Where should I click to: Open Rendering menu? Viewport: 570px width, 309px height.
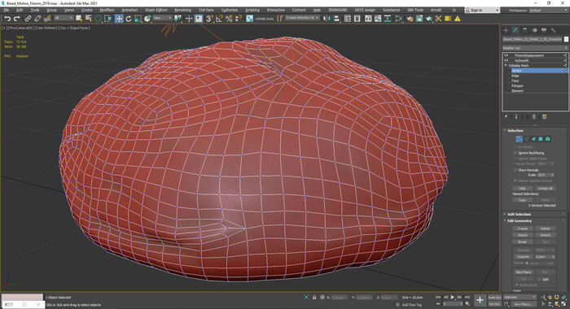(183, 11)
